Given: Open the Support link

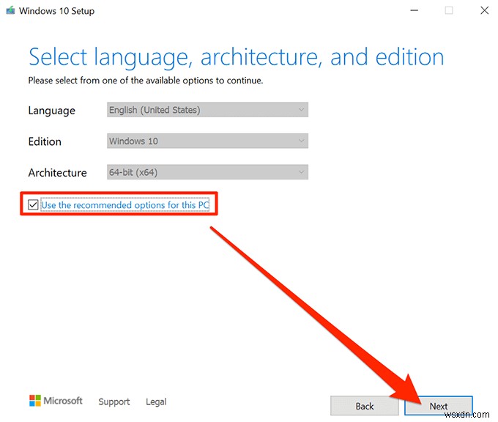Looking at the screenshot, I should tap(114, 401).
